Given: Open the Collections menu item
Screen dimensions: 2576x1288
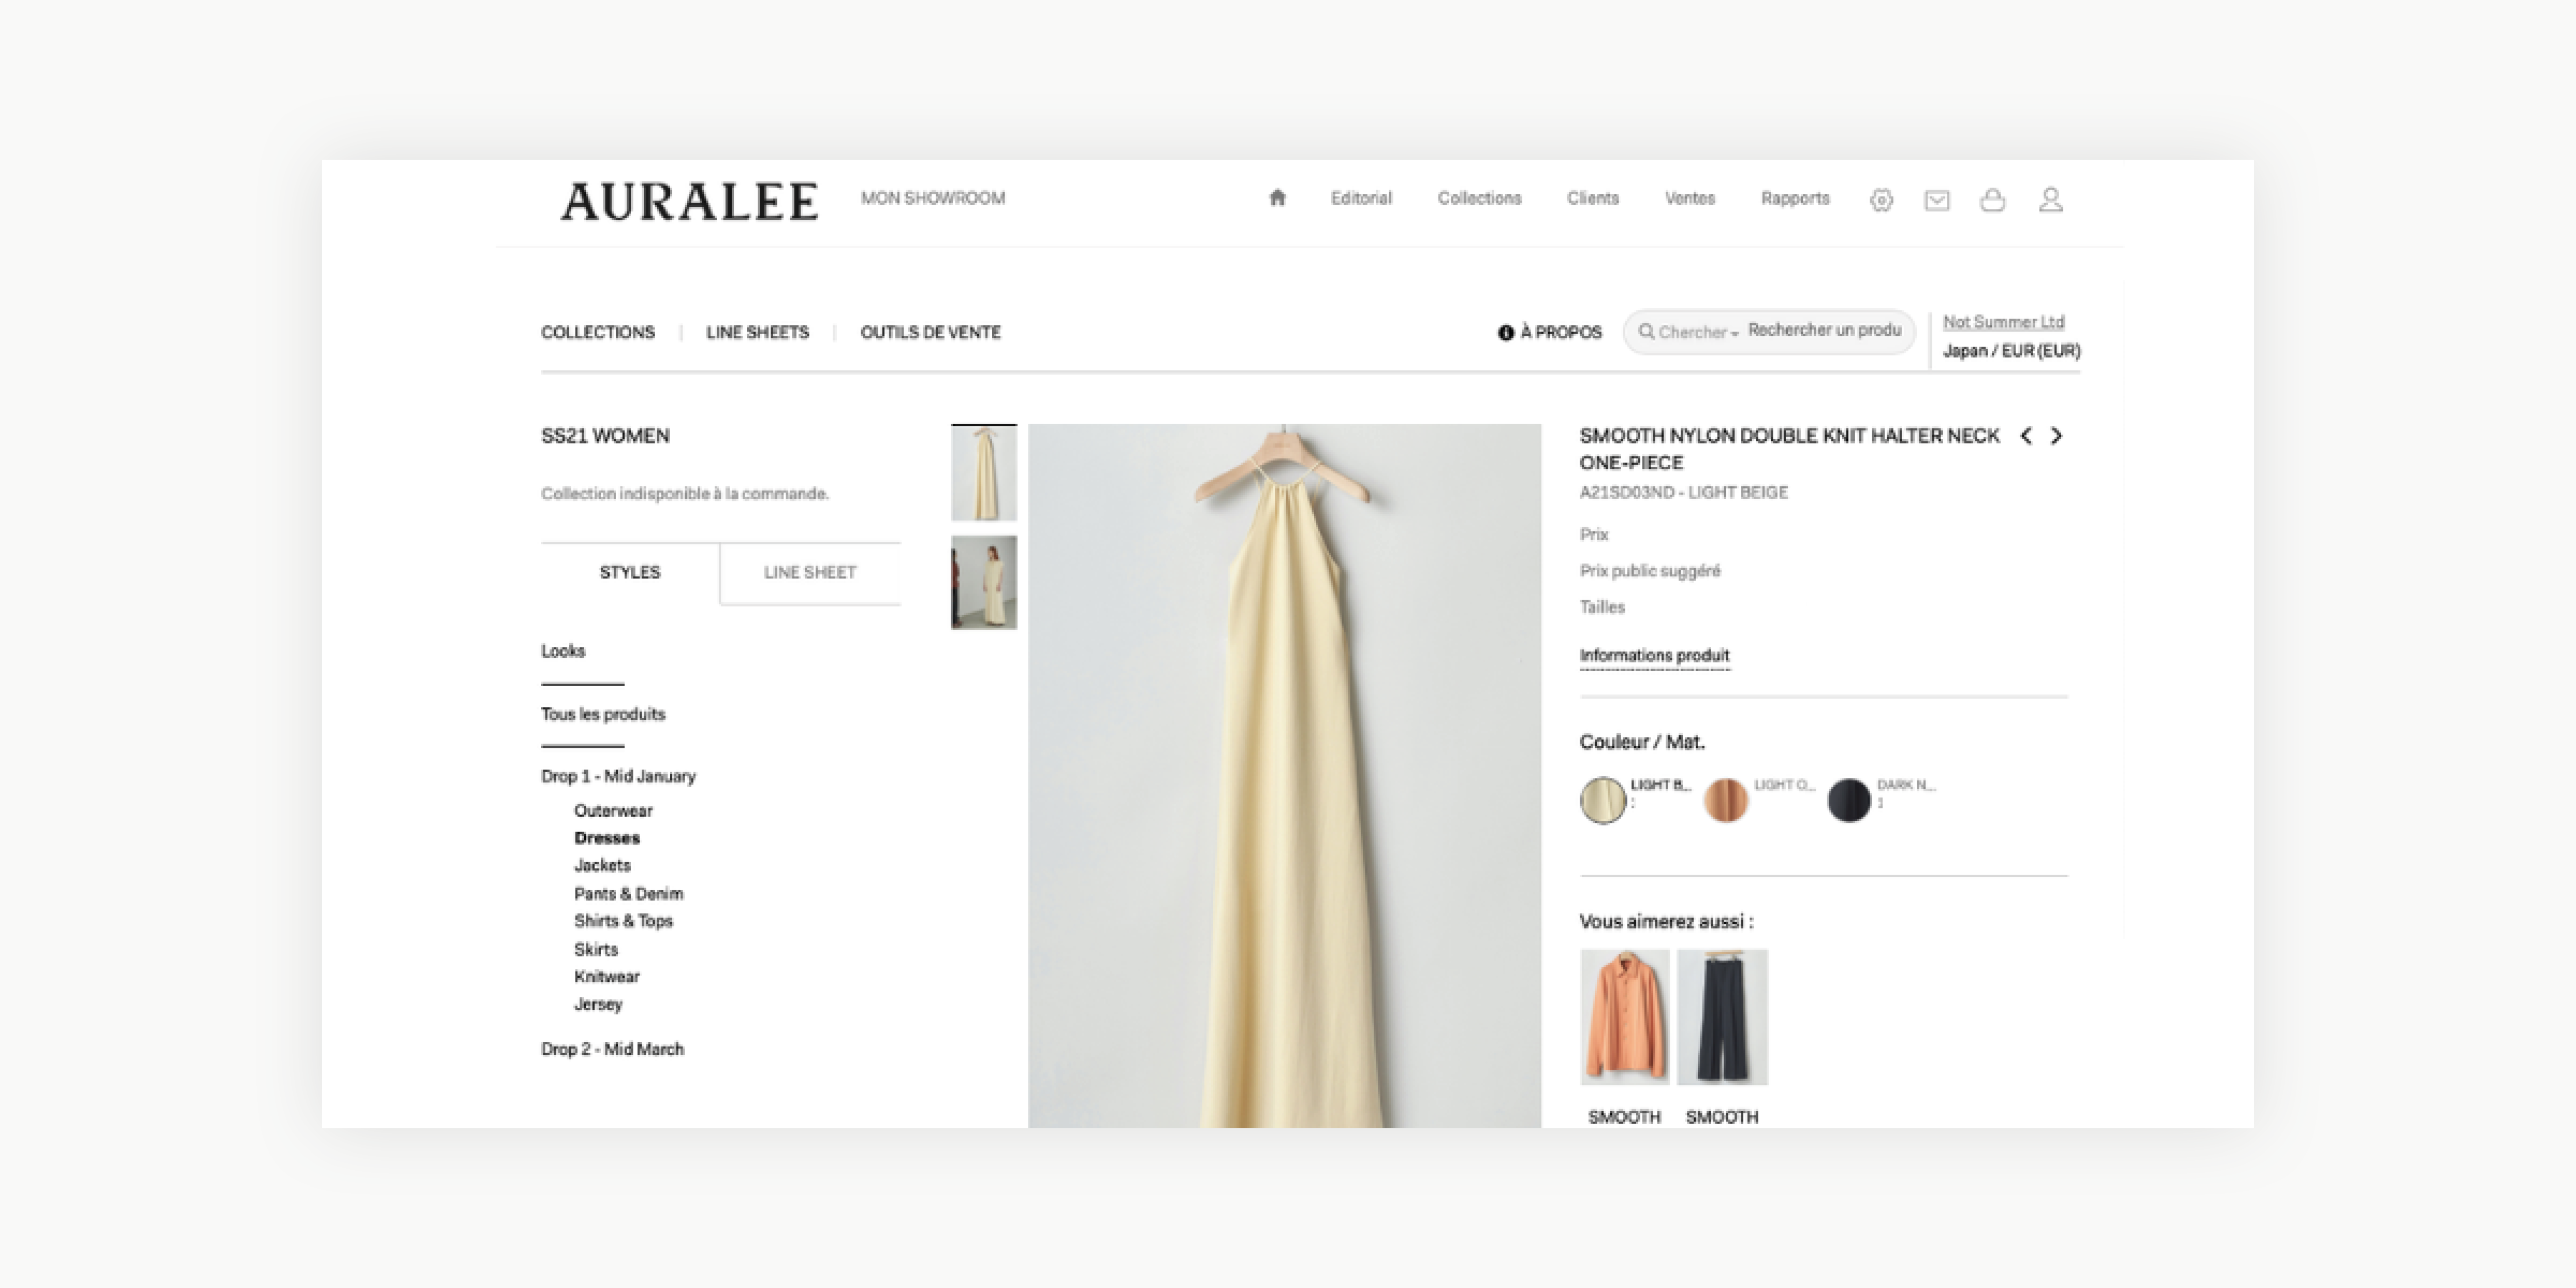Looking at the screenshot, I should click(x=1479, y=198).
